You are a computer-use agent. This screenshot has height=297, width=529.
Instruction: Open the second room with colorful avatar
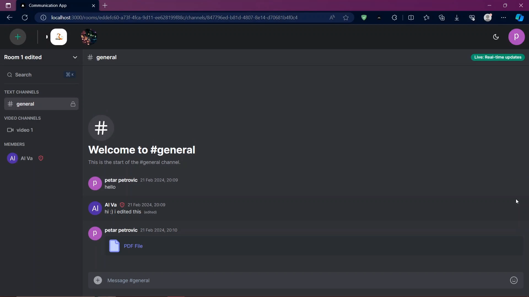click(89, 37)
